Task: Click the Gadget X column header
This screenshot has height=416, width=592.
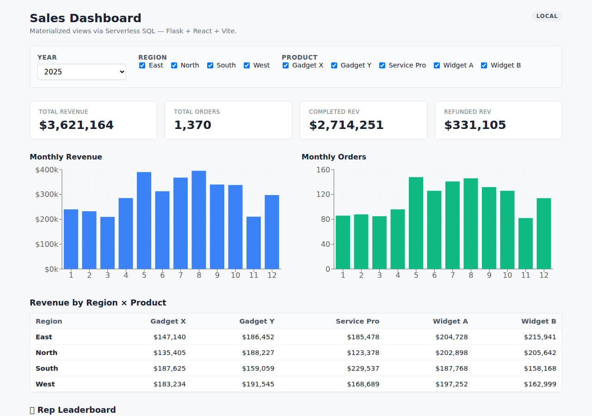Action: pyautogui.click(x=168, y=321)
